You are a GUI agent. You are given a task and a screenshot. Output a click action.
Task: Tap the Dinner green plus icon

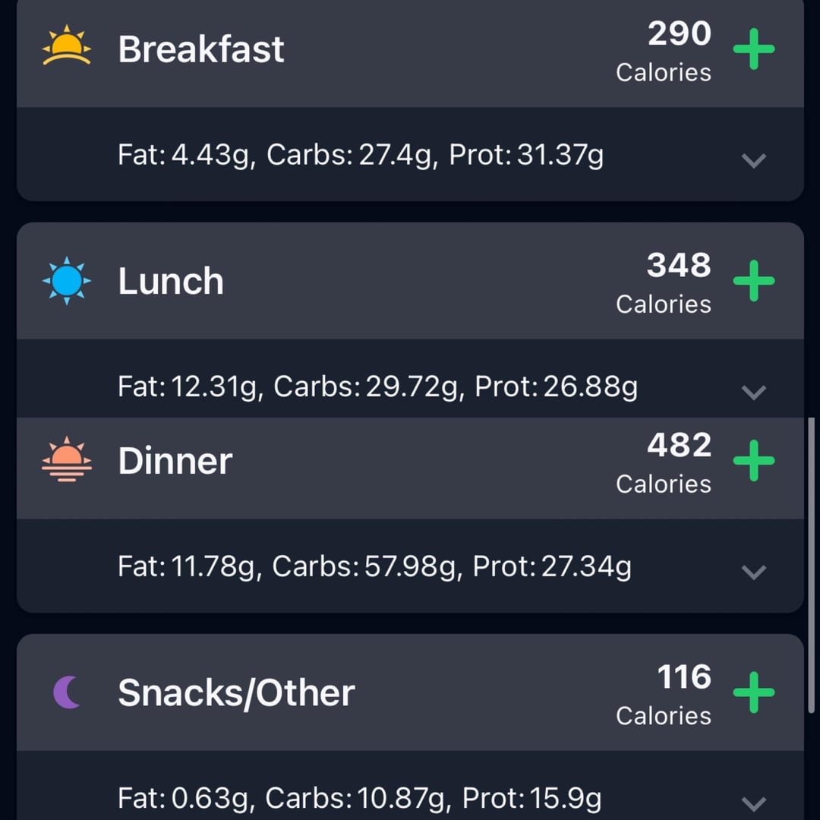click(x=754, y=460)
